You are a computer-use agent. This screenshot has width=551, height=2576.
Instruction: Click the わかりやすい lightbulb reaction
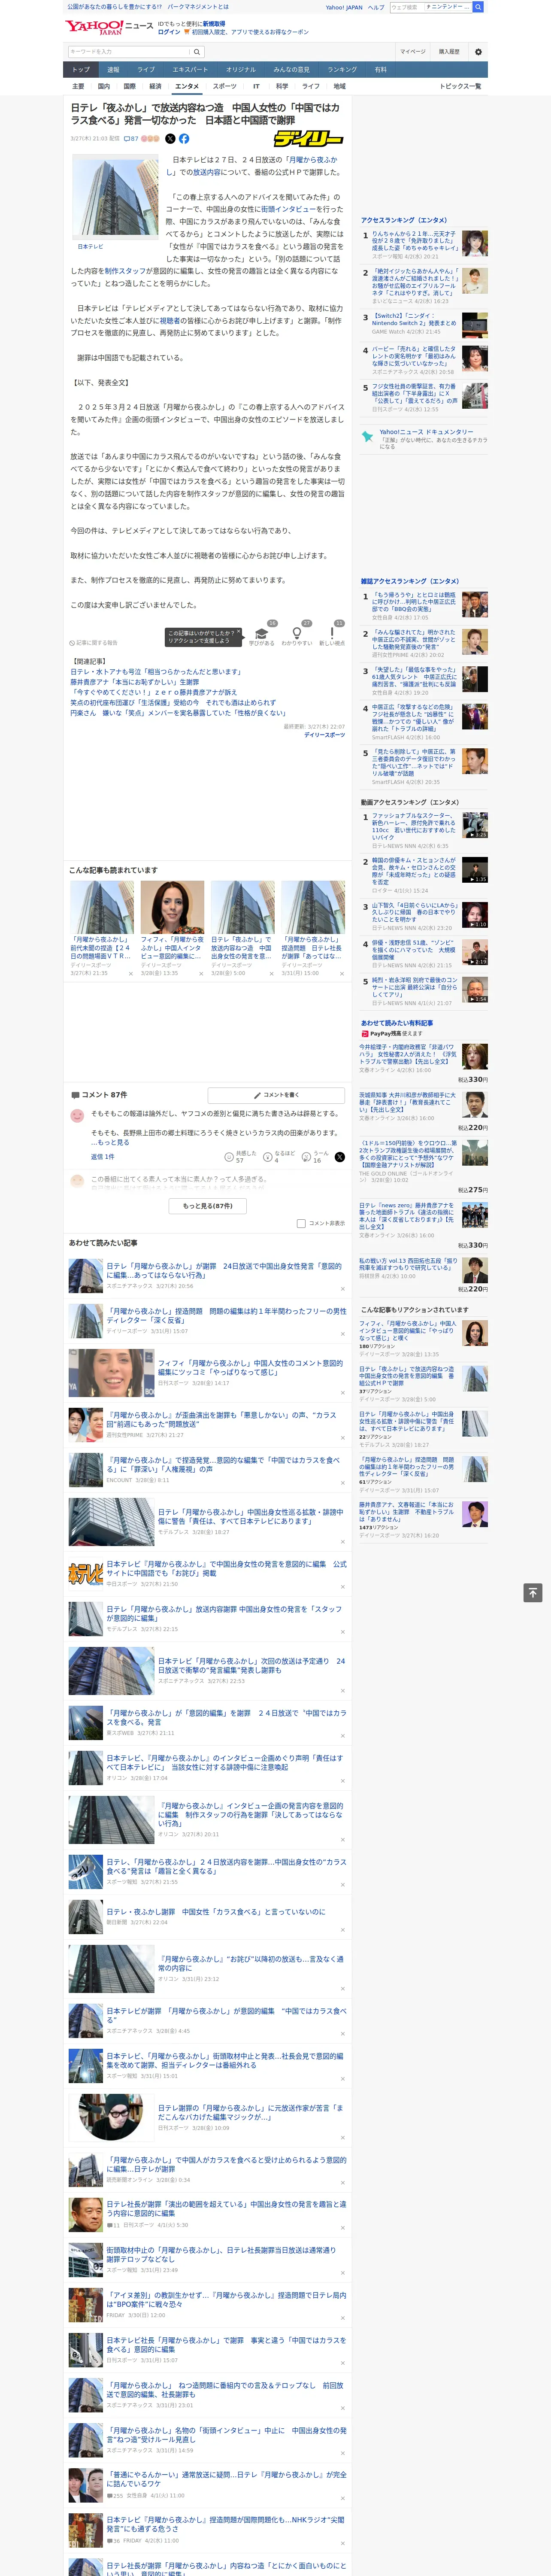[x=297, y=635]
